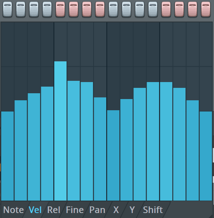
Task: Click the velocity bar for step 4
Action: tap(47, 144)
